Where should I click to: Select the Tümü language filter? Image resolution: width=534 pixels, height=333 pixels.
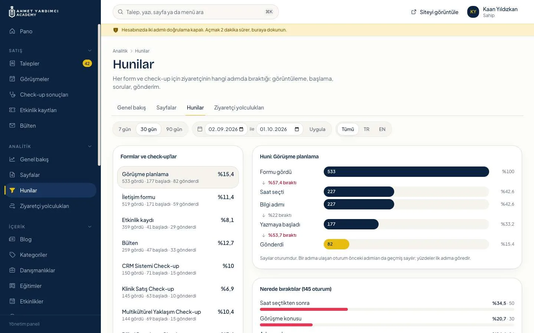[x=348, y=129]
